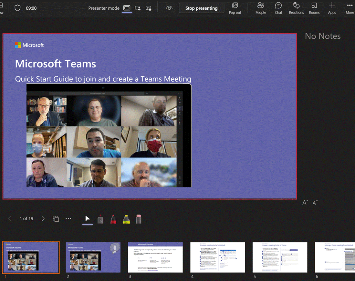
Task: Select the red pen tool
Action: coord(113,219)
